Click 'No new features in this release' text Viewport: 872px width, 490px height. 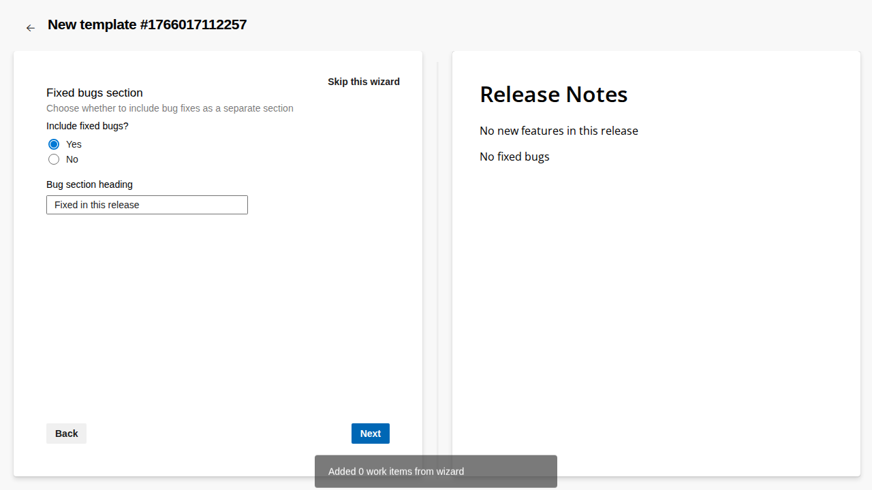559,131
